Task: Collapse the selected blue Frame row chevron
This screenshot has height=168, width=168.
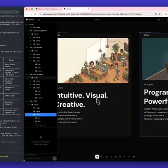Action: (x=30, y=115)
